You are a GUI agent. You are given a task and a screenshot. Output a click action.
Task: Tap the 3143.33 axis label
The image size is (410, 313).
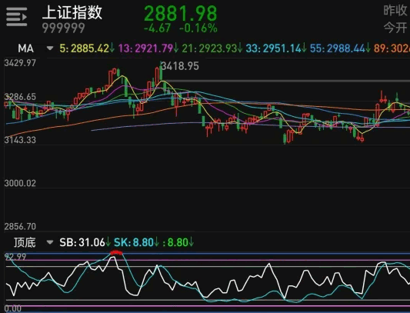20,140
